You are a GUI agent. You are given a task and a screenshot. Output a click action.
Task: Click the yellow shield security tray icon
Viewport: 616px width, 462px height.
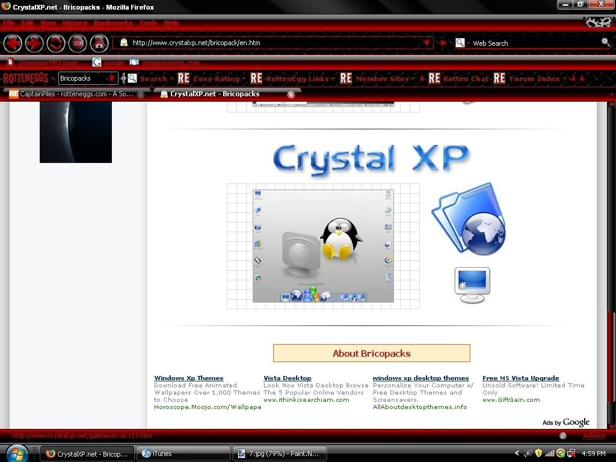click(x=538, y=453)
